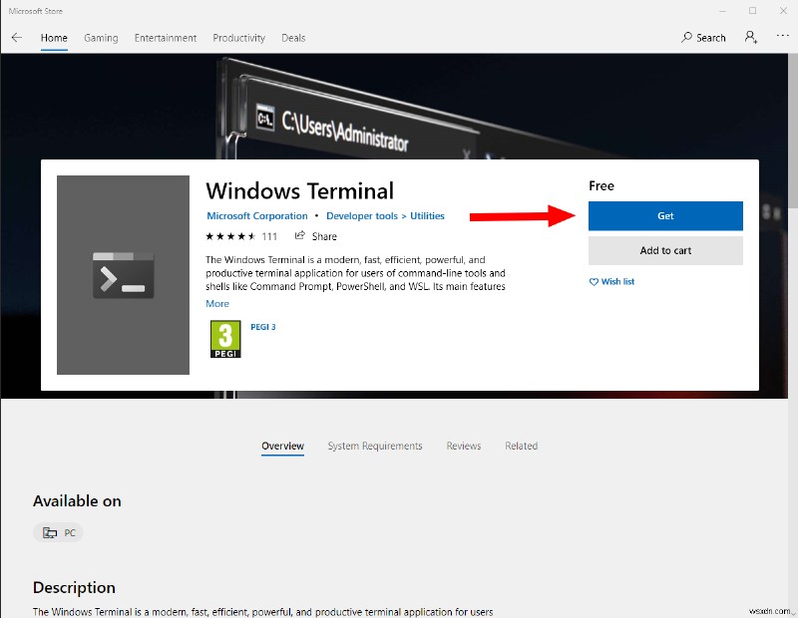
Task: Navigate back with the arrow
Action: pyautogui.click(x=16, y=37)
